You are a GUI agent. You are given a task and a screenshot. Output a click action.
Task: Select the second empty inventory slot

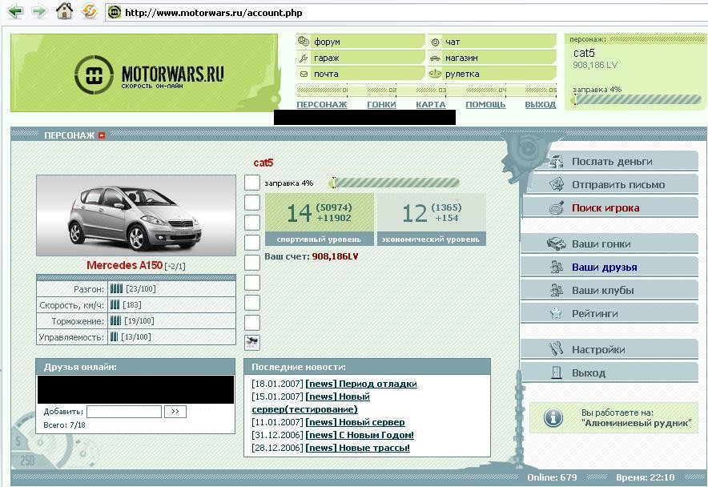point(252,203)
